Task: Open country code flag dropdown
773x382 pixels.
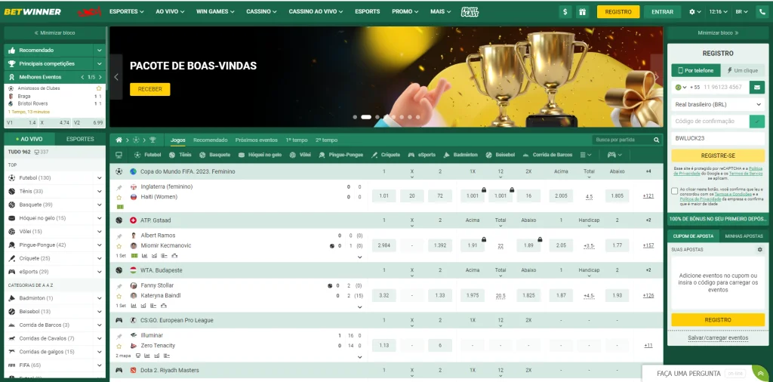Action: coord(680,88)
